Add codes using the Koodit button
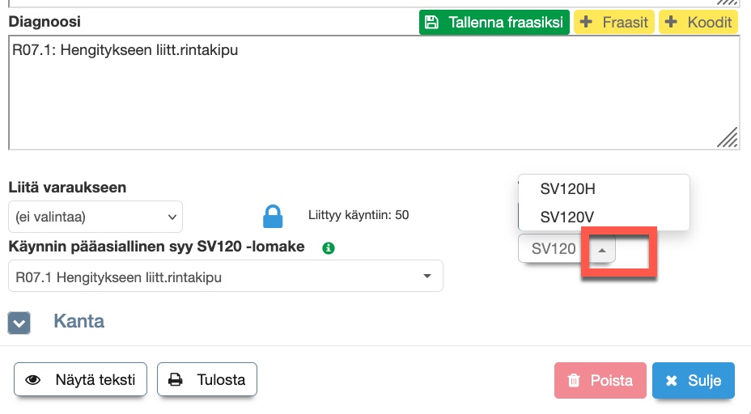 click(699, 22)
